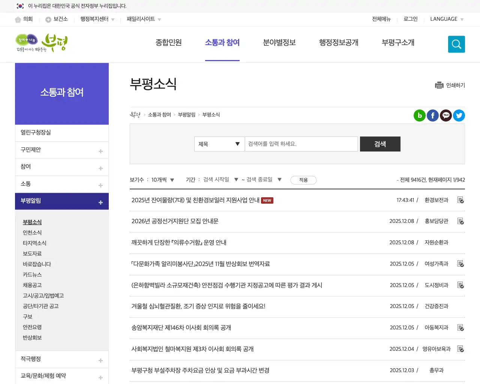
Task: Open the 제목 search field dropdown
Action: point(219,144)
